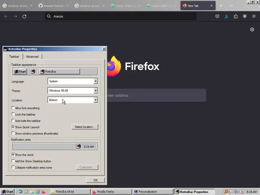Click the OK button in RetroBar Properties
The width and height of the screenshot is (260, 195).
pos(95,180)
